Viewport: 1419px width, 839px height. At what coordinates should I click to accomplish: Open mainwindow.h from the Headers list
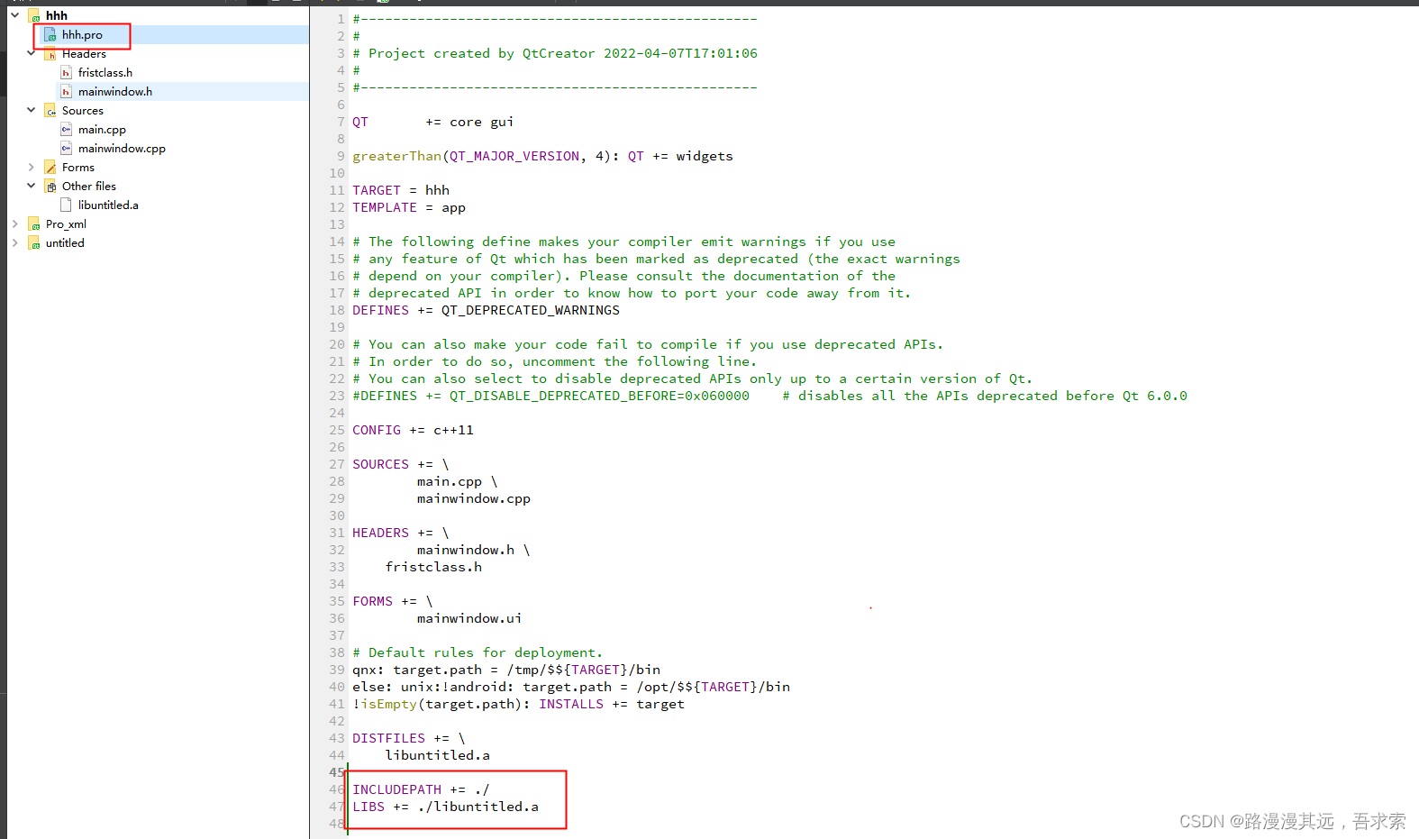pos(114,91)
